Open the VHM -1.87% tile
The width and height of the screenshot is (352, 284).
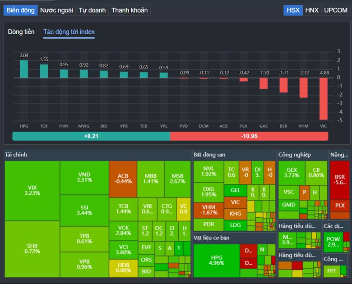[208, 210]
